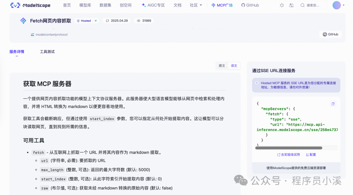Click the Fetch service diamond icon
The width and height of the screenshot is (353, 195).
click(x=23, y=21)
